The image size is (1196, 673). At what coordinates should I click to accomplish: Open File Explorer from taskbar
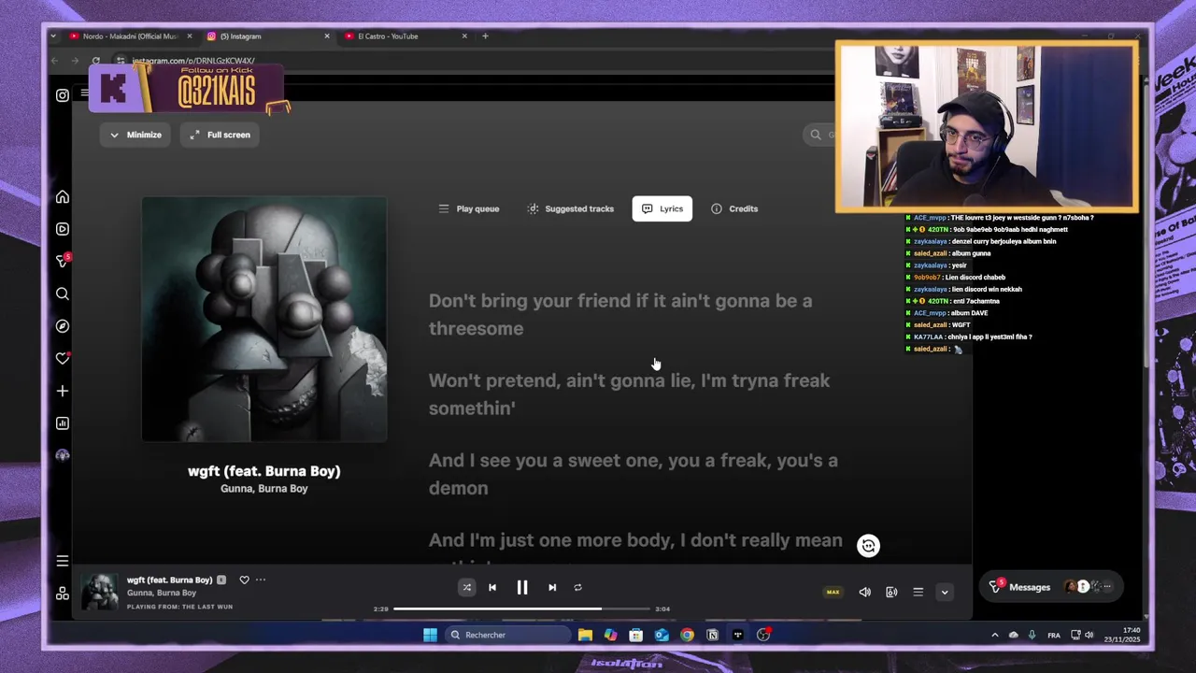pyautogui.click(x=585, y=635)
